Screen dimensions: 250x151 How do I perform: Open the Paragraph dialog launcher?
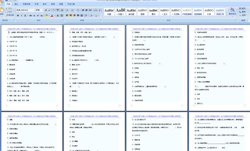(101, 20)
